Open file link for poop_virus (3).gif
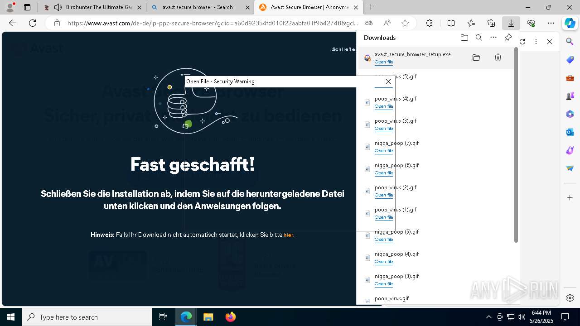580x326 pixels. (x=384, y=129)
